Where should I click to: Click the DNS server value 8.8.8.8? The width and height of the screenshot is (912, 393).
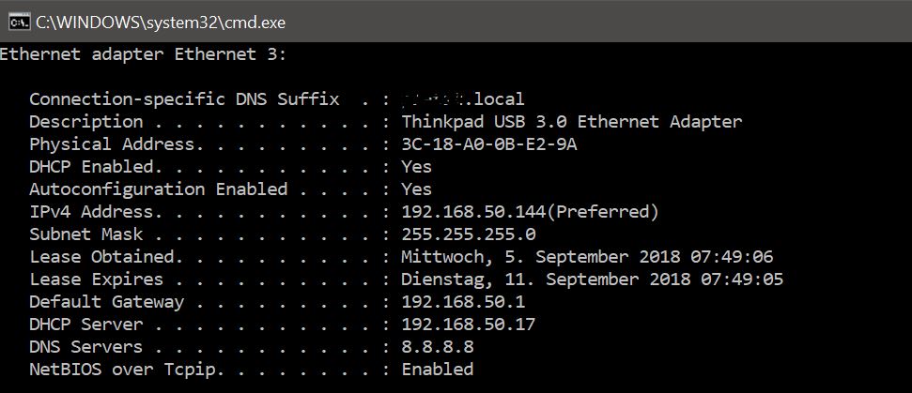(x=438, y=347)
